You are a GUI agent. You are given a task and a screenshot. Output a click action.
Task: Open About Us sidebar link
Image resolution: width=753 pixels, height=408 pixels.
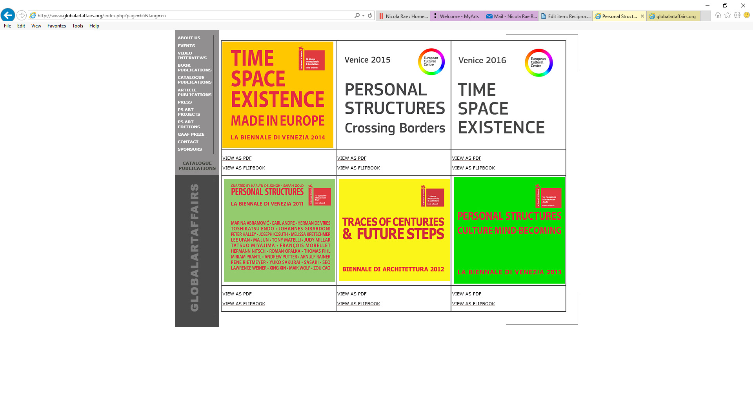[x=189, y=38]
